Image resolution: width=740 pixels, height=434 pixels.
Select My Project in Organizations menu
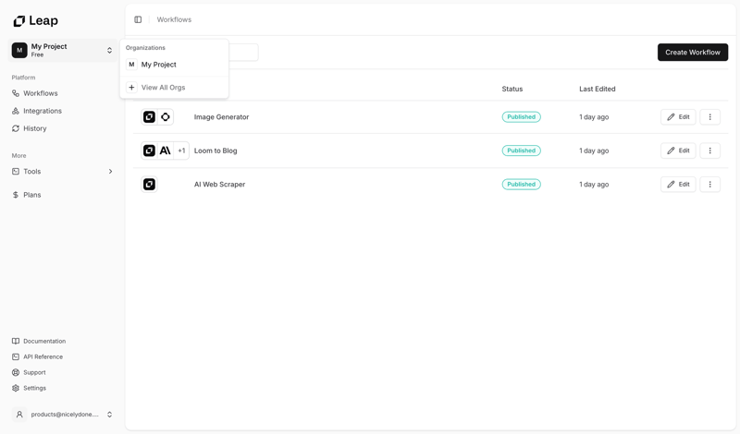coord(174,65)
